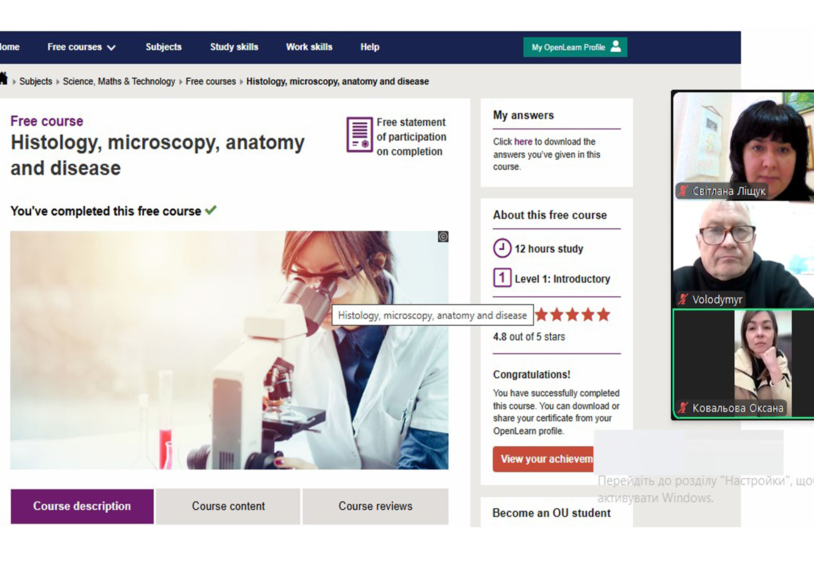Expand the Free courses dropdown menu
Viewport: 814px width, 570px height.
click(81, 47)
